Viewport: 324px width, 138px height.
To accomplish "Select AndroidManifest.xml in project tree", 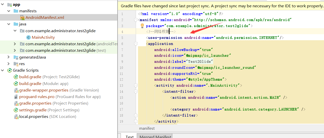I will pos(45,18).
